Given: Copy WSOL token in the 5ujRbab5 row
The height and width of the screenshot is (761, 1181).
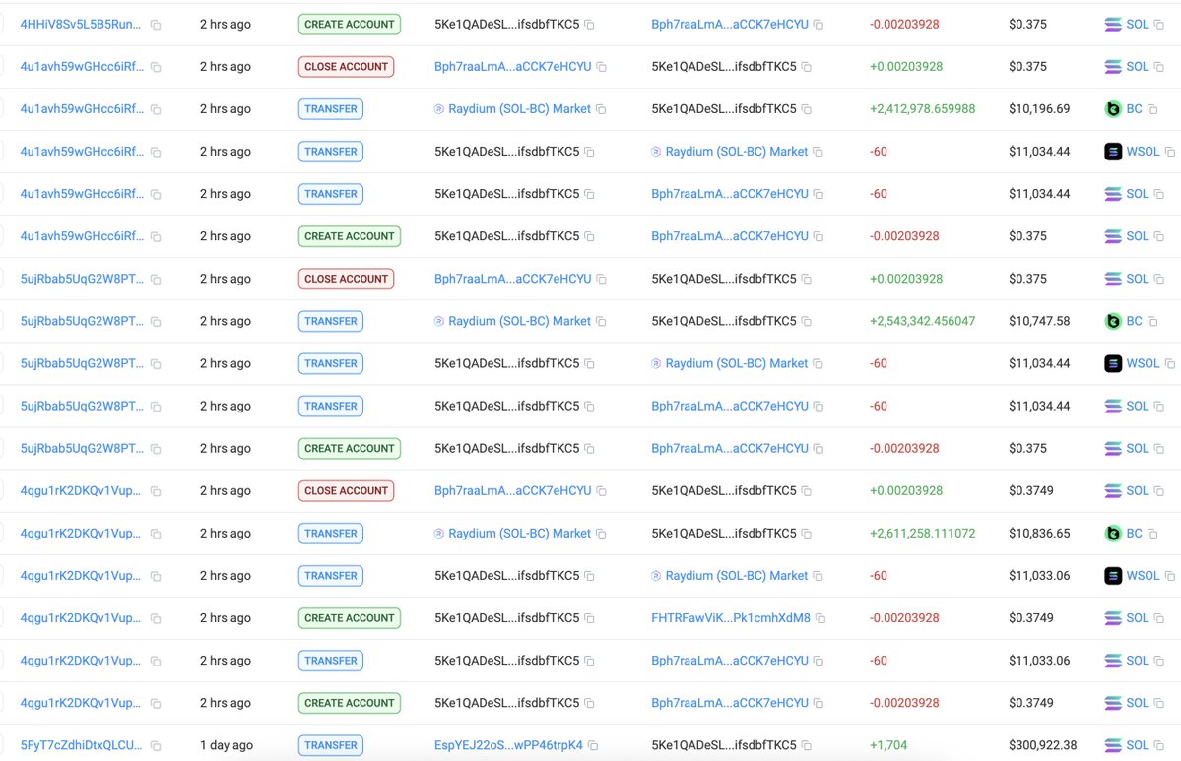Looking at the screenshot, I should 1169,364.
